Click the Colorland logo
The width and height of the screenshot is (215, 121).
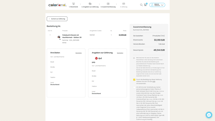[57, 5]
